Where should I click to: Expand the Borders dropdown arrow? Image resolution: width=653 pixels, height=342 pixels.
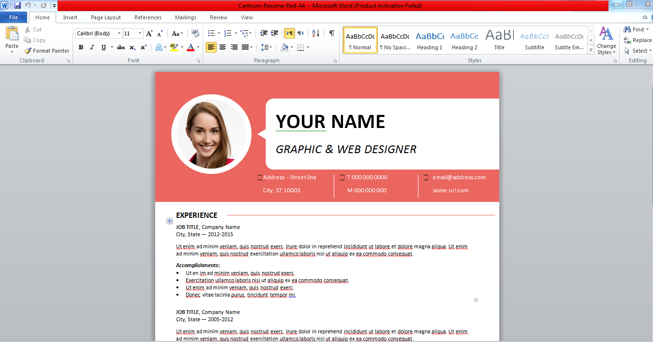pos(308,47)
